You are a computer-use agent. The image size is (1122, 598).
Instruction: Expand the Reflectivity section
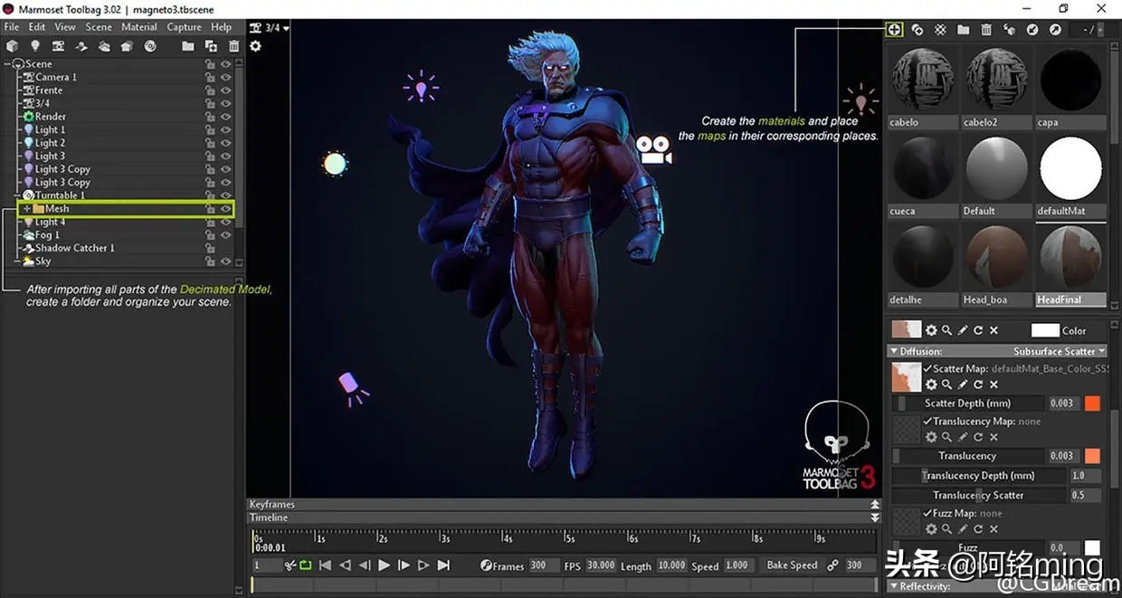(x=894, y=586)
